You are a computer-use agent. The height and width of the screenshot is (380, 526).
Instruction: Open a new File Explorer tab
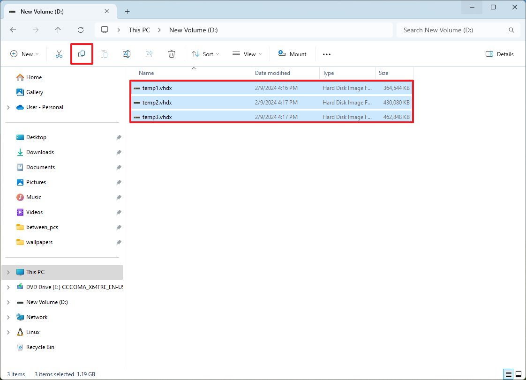[127, 11]
